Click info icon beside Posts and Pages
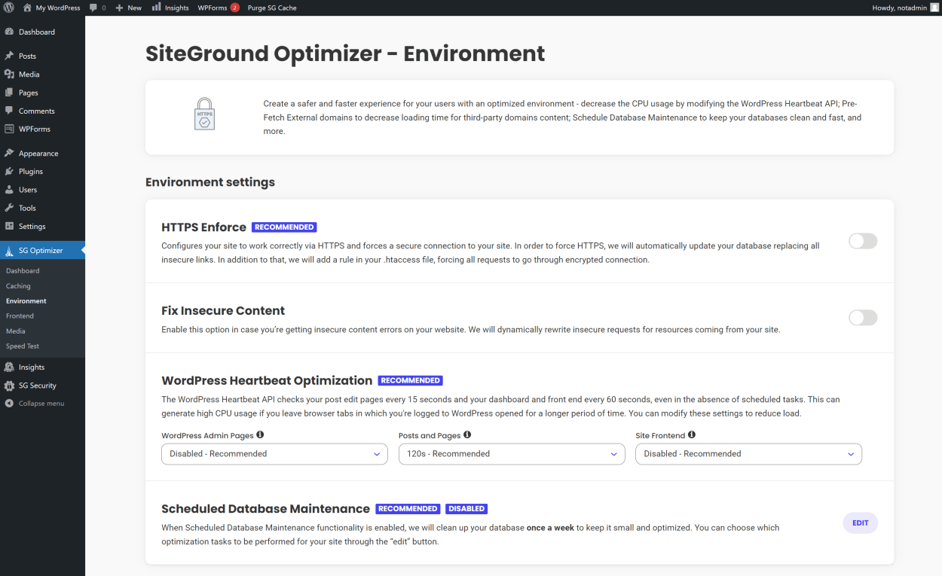This screenshot has height=576, width=942. coord(467,435)
